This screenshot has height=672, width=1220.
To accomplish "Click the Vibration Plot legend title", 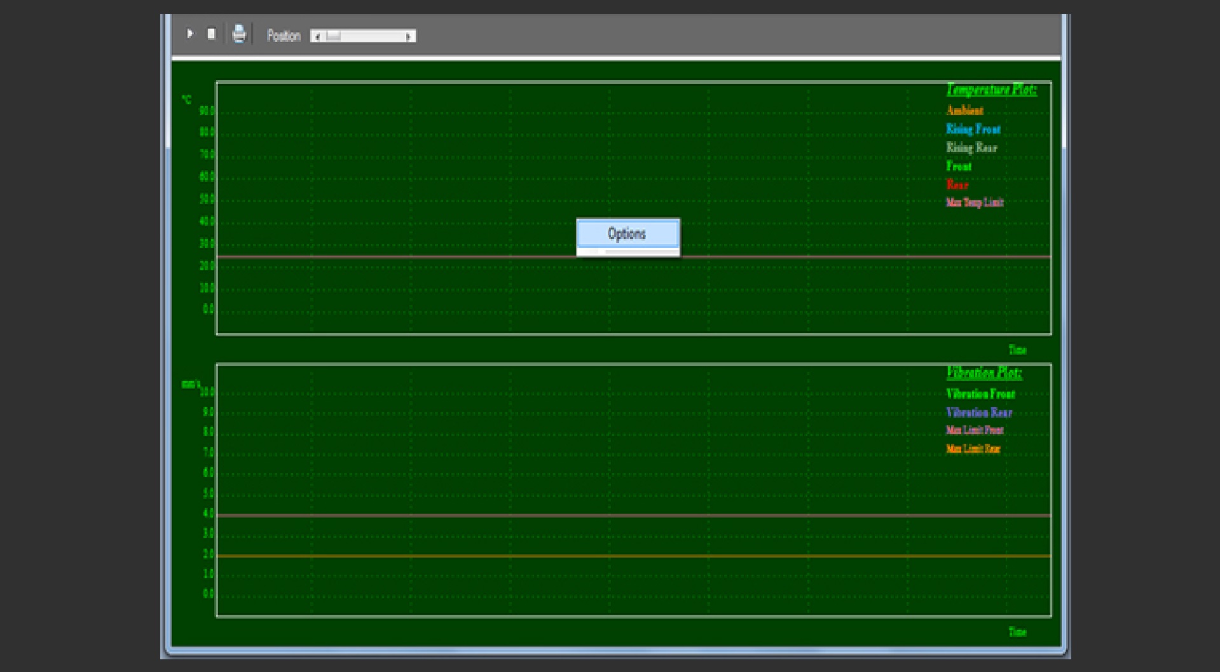I will [x=984, y=373].
